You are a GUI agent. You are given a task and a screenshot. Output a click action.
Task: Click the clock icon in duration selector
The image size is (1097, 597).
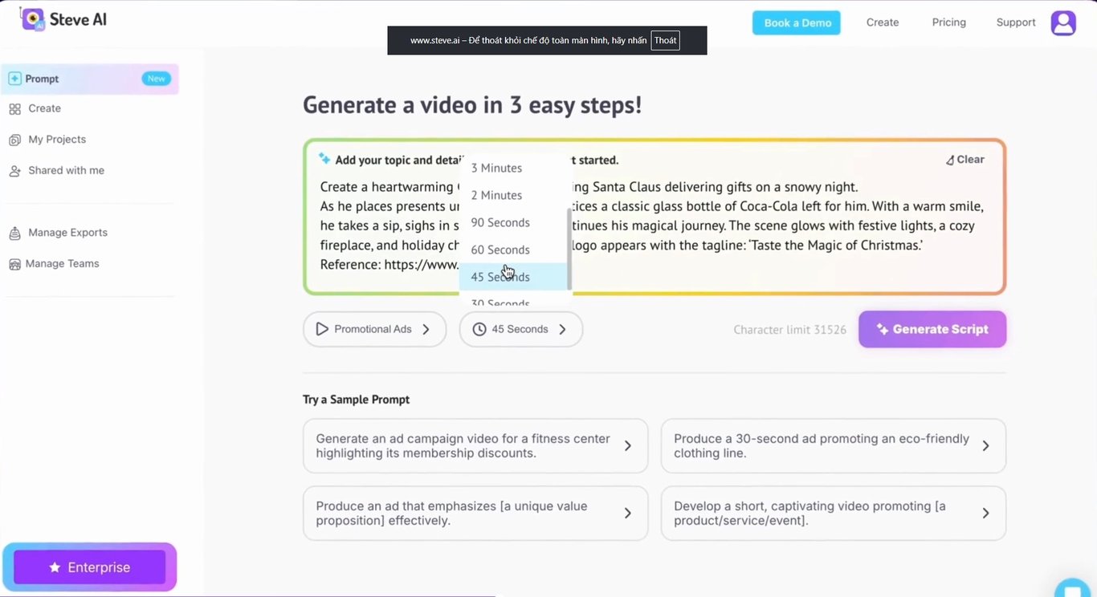[x=479, y=329]
